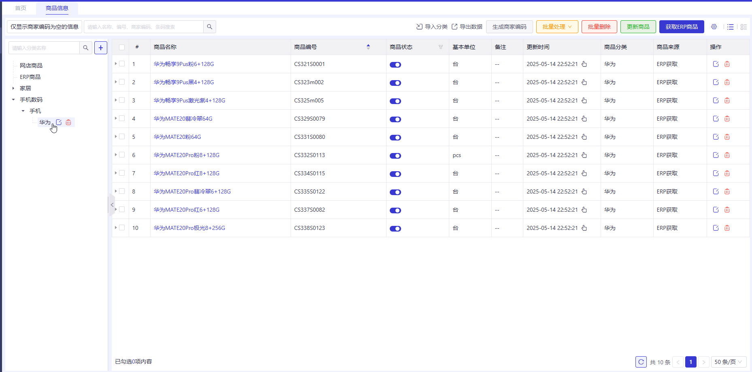Screen dimensions: 752x372
Task: Expand row 2 details arrow
Action: [x=116, y=82]
